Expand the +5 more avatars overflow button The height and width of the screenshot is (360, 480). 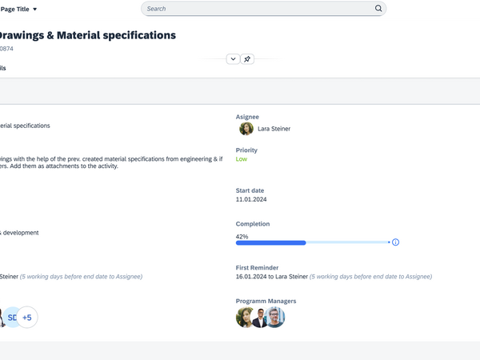(27, 318)
